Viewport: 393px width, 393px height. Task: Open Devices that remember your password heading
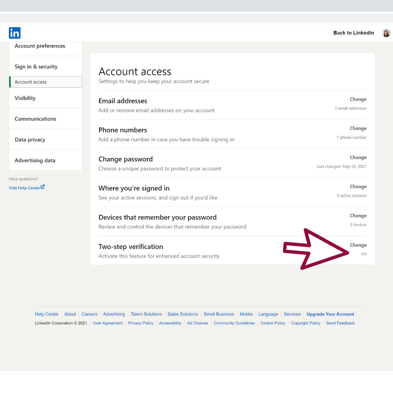pos(158,217)
